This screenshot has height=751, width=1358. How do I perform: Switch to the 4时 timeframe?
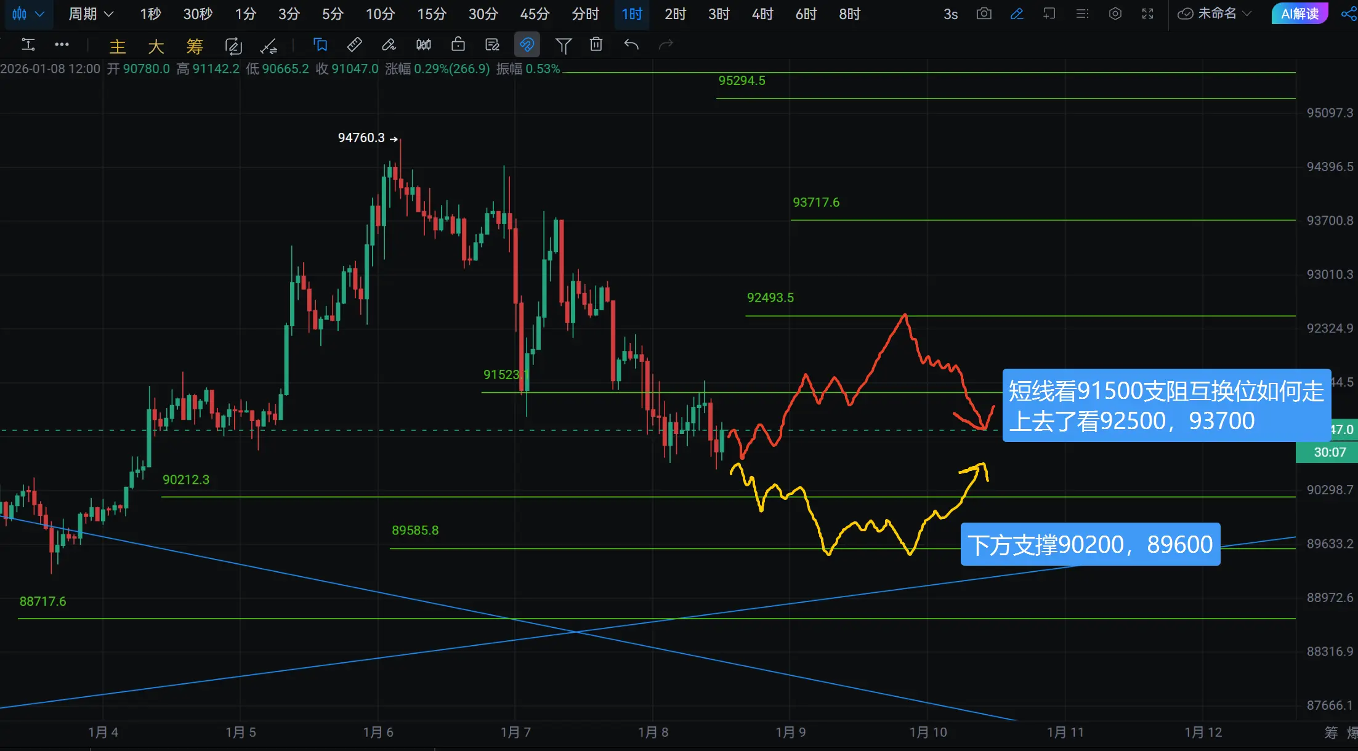tap(762, 14)
